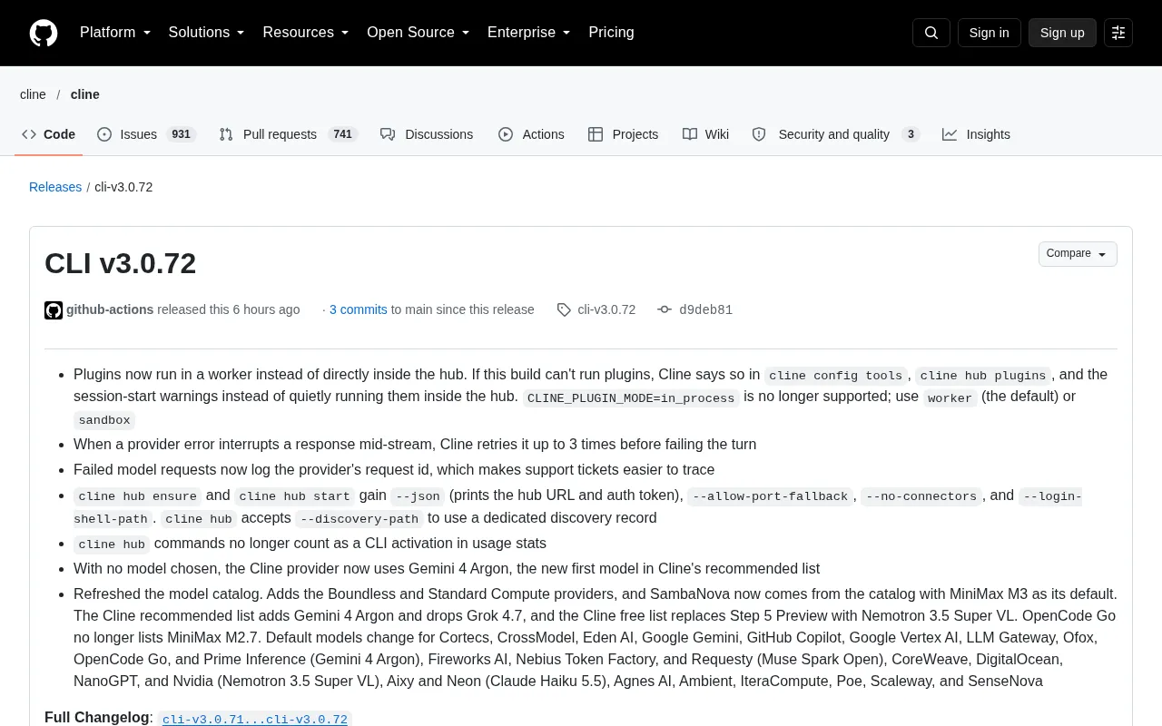Screen dimensions: 1162x726
Task: Open the Compare dropdown
Action: point(1078,254)
